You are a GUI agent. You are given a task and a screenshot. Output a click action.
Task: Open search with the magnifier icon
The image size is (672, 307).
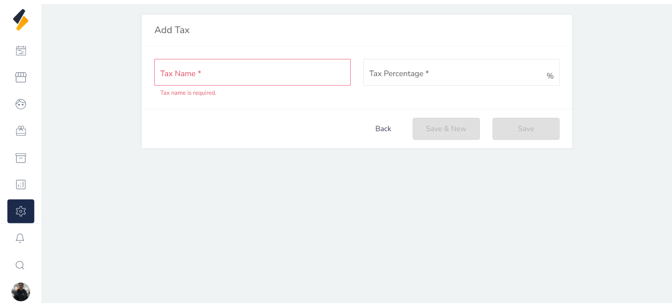pyautogui.click(x=20, y=265)
